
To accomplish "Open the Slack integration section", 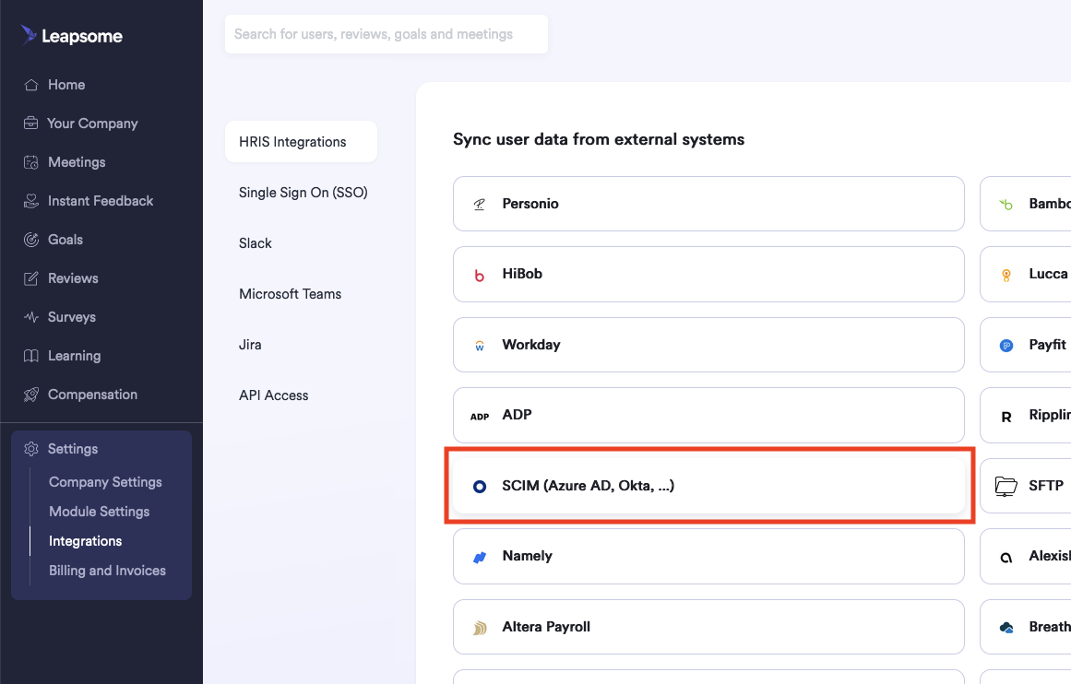I will coord(255,243).
